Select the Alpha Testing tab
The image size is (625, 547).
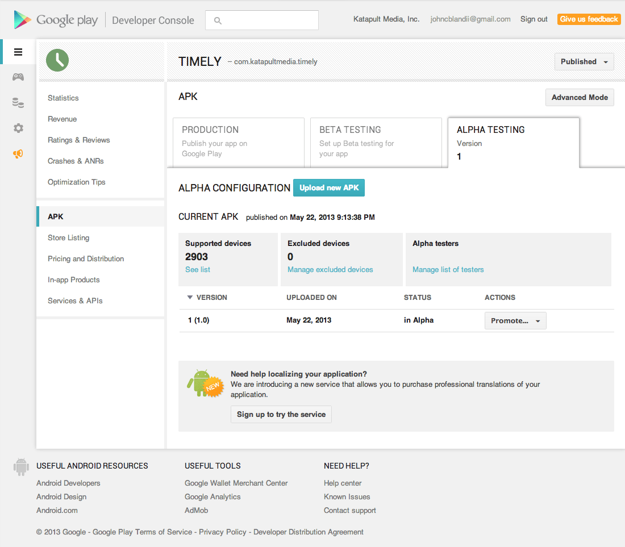[x=514, y=142]
